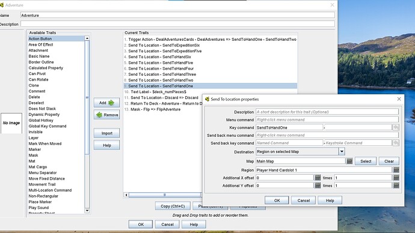Select Text Label $deck_numPieces$ row
This screenshot has width=415, height=233.
[x=211, y=92]
